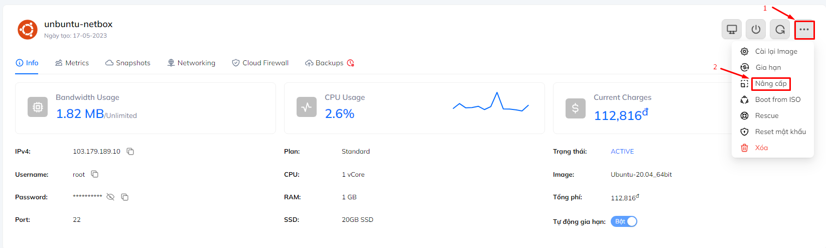Switch to the Metrics tab
The image size is (826, 248).
pos(72,63)
